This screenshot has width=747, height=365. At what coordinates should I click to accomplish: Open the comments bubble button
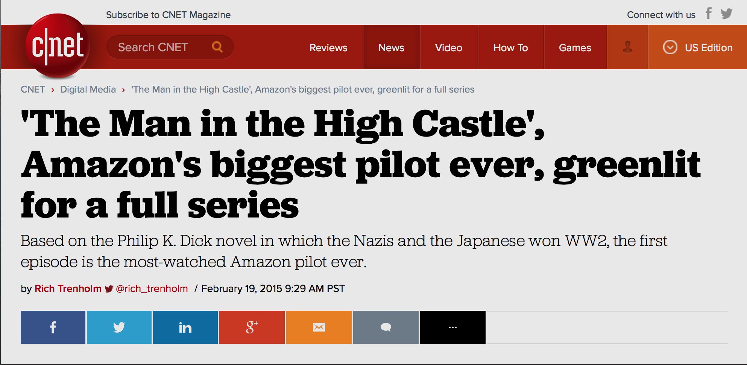386,327
